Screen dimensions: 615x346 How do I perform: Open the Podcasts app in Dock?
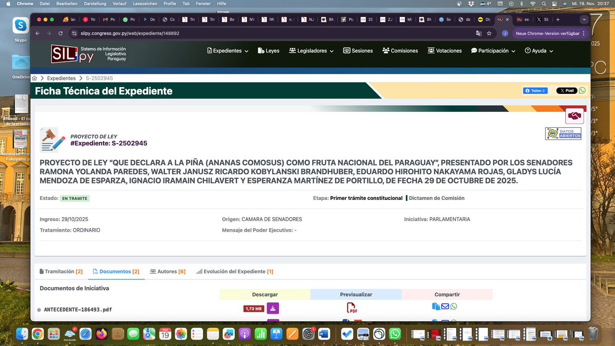click(x=244, y=334)
